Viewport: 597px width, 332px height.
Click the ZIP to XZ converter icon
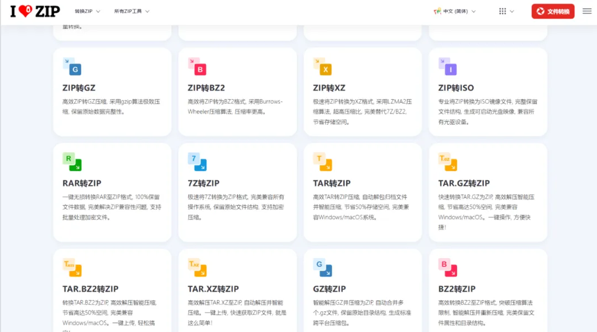tap(322, 67)
